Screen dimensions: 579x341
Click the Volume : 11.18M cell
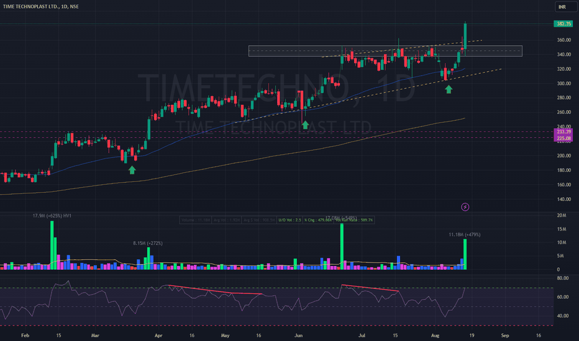point(196,220)
